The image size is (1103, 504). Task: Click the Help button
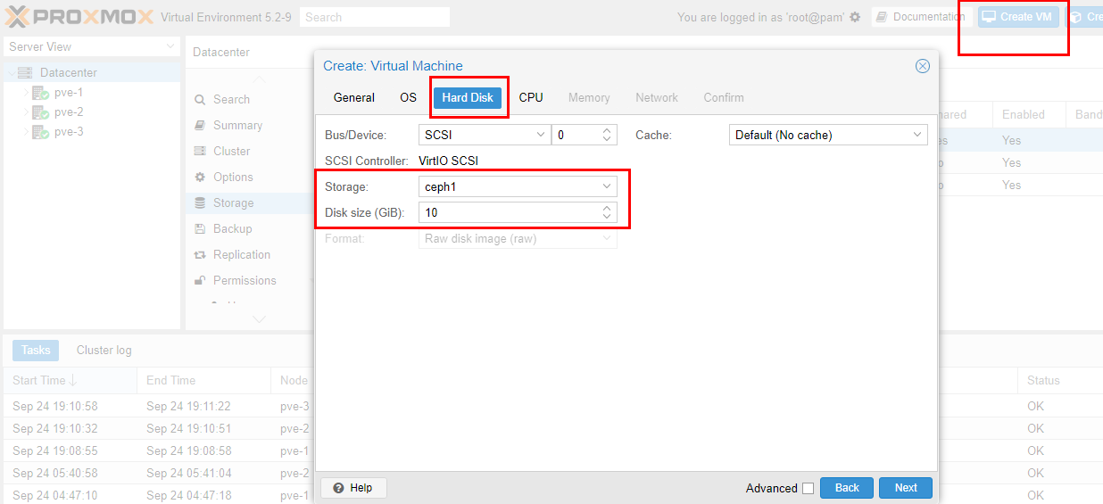pyautogui.click(x=353, y=488)
